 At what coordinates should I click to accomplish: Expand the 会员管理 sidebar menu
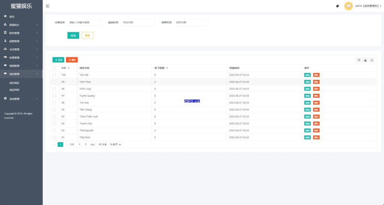point(21,49)
